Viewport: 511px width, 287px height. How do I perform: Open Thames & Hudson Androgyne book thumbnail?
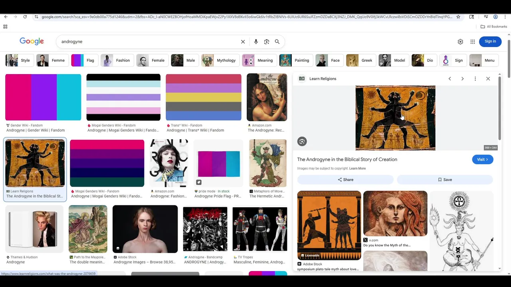pos(34,229)
